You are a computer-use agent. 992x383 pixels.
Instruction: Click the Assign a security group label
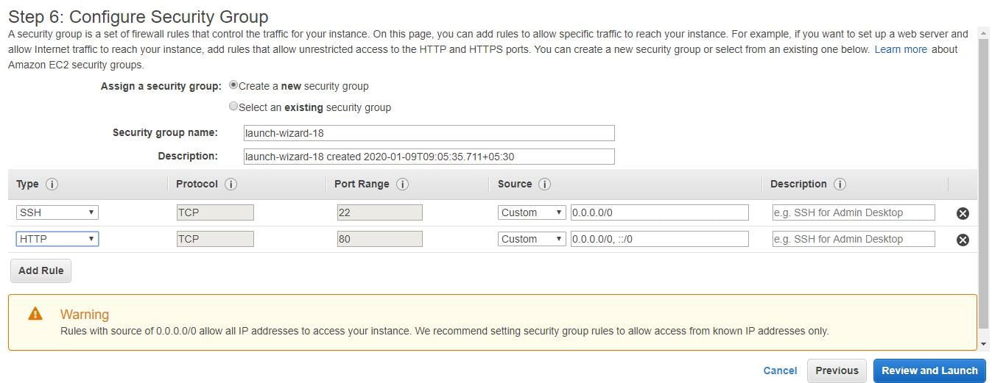[161, 86]
